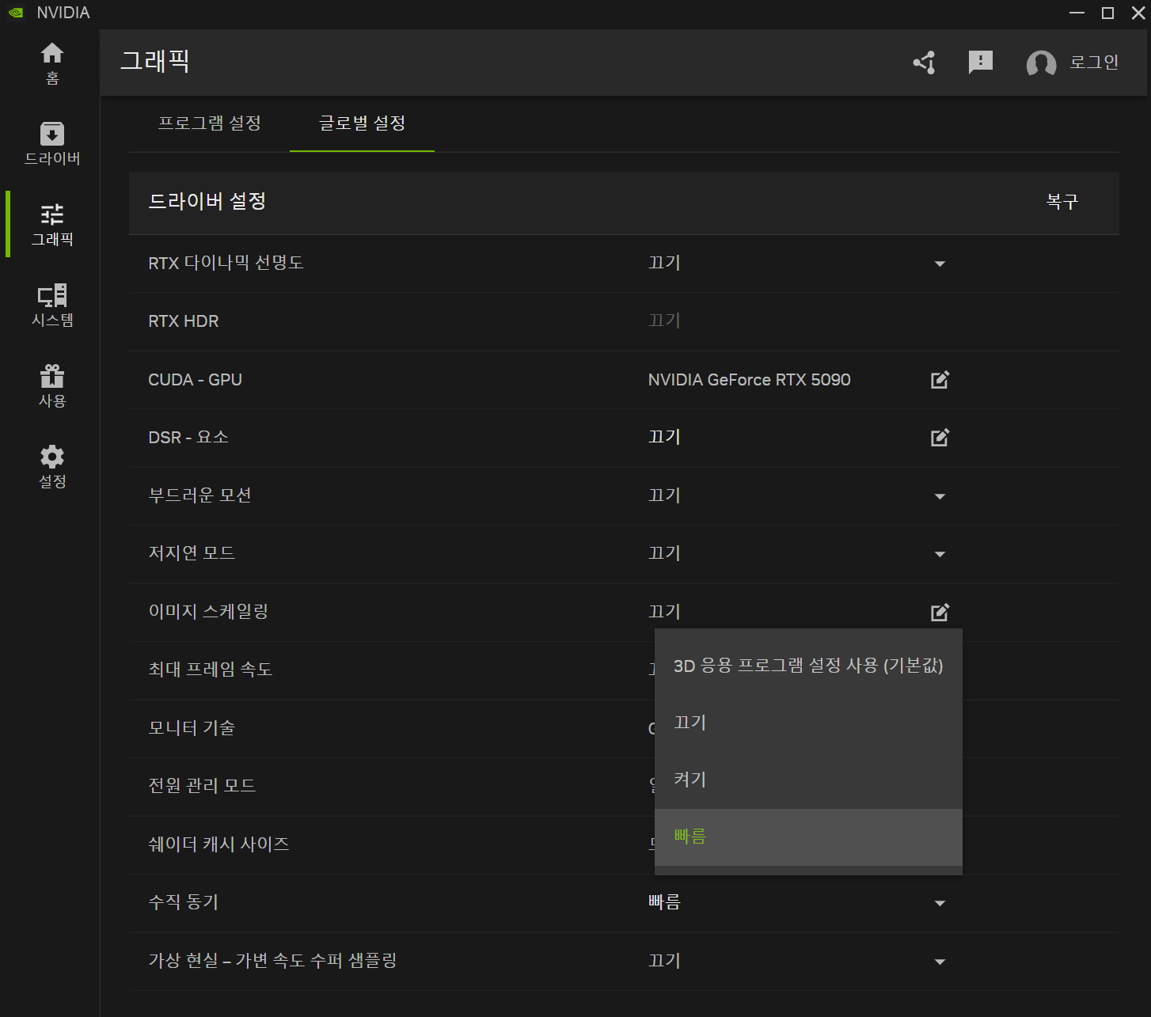
Task: Click the 쉐이더 캐시 사이즈 label
Action: tap(218, 844)
